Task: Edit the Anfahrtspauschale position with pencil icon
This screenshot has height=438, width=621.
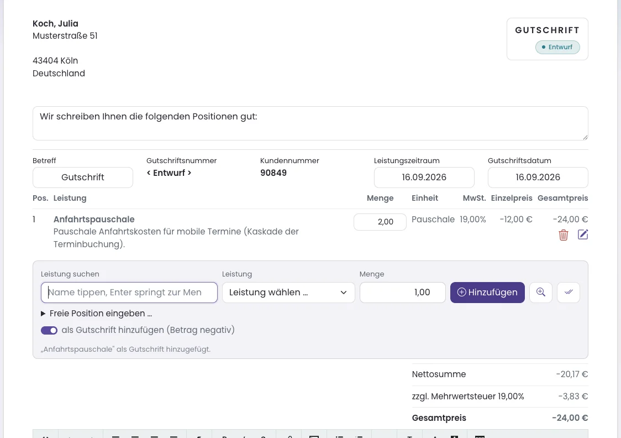Action: click(x=582, y=234)
